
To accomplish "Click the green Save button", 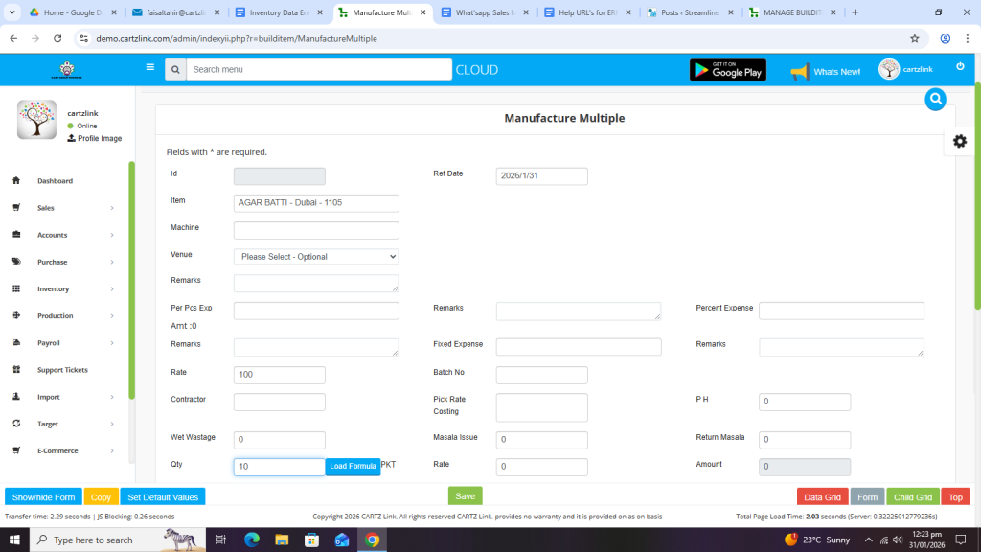I will [465, 496].
